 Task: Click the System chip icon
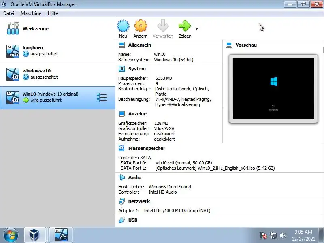pyautogui.click(x=122, y=69)
